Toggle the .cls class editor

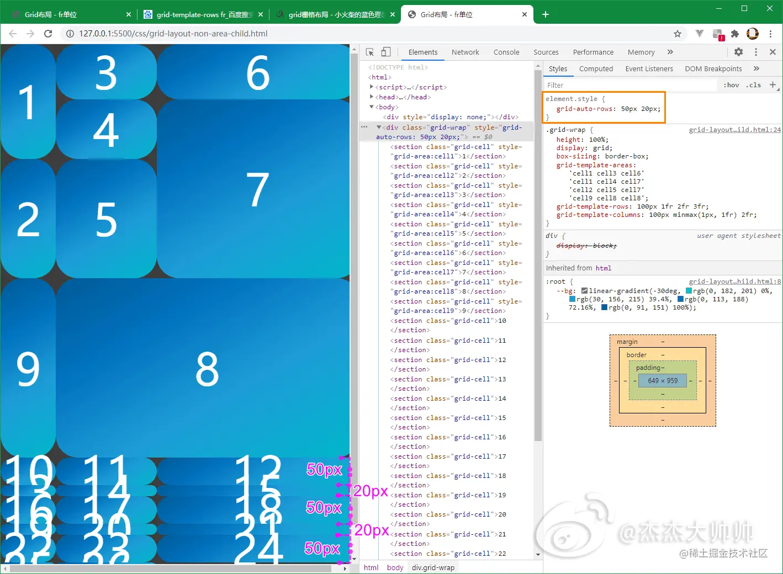[x=754, y=85]
